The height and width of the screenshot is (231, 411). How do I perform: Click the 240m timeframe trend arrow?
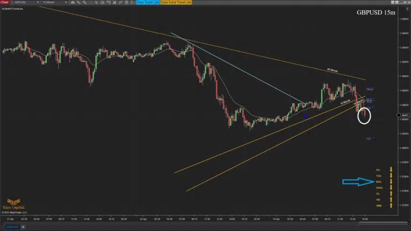pyautogui.click(x=391, y=188)
